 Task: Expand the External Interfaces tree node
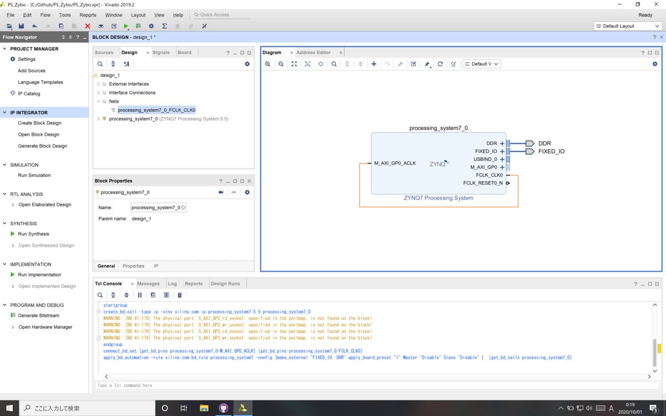[98, 84]
